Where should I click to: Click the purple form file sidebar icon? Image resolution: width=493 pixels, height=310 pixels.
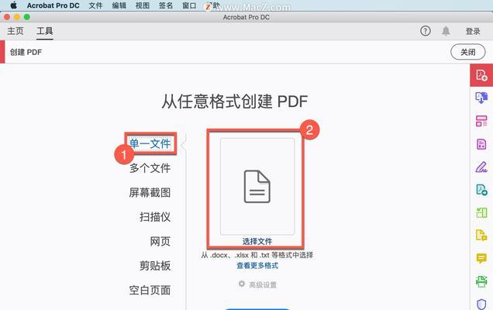pyautogui.click(x=481, y=144)
